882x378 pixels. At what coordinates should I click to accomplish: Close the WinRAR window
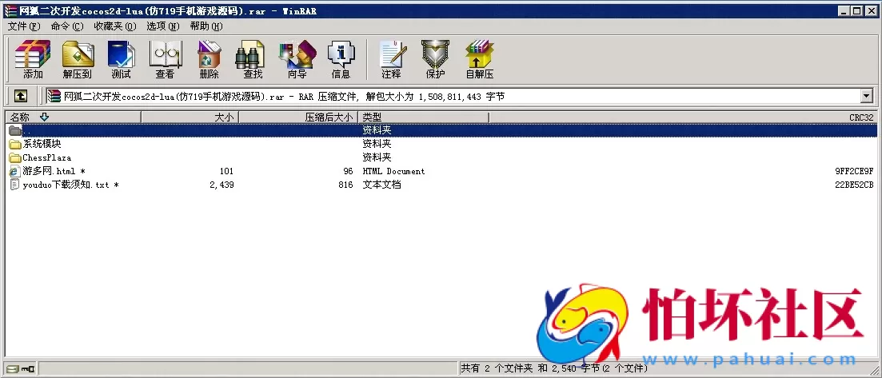coord(870,10)
